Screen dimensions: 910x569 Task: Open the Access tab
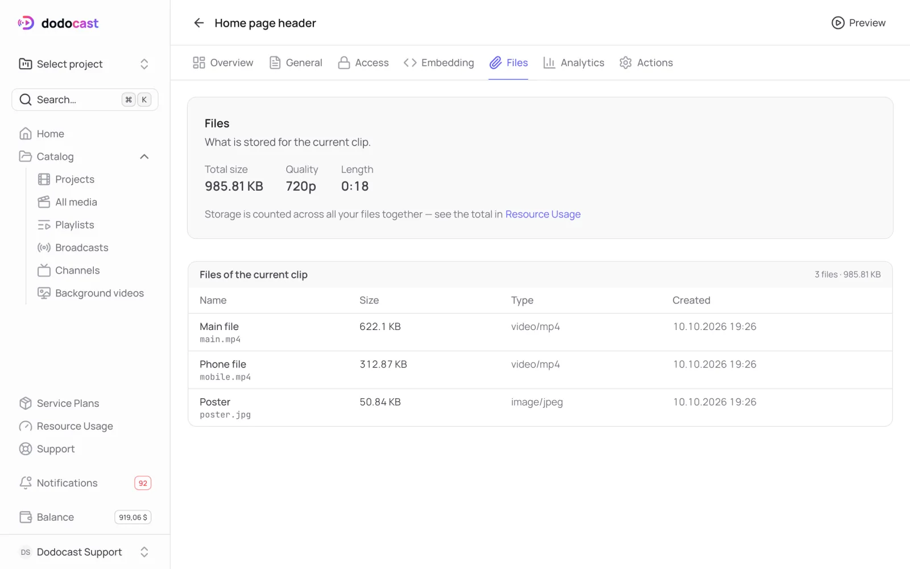click(363, 63)
